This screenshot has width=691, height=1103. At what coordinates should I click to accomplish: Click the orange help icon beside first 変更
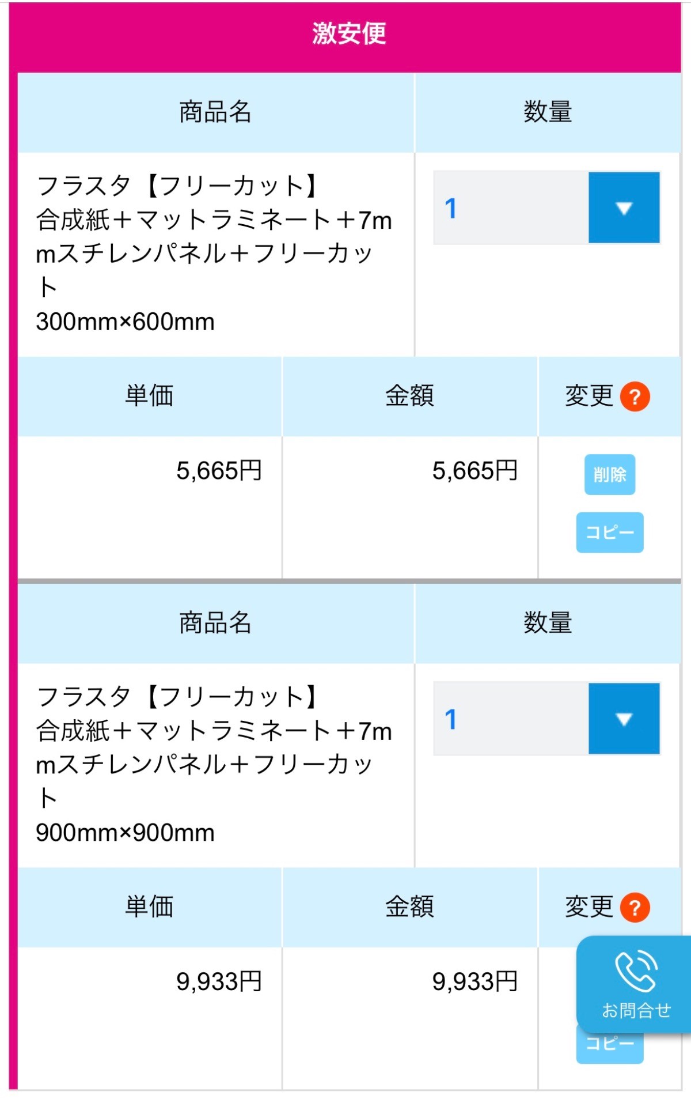(x=635, y=396)
